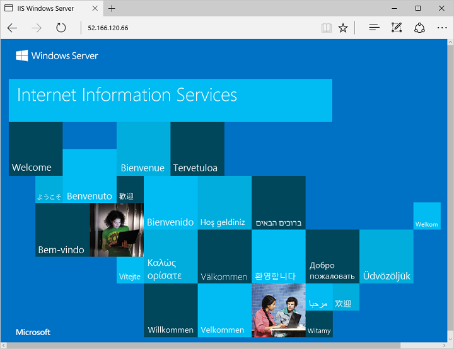Click the Vítejte tile
This screenshot has width=454, height=349.
(x=130, y=270)
